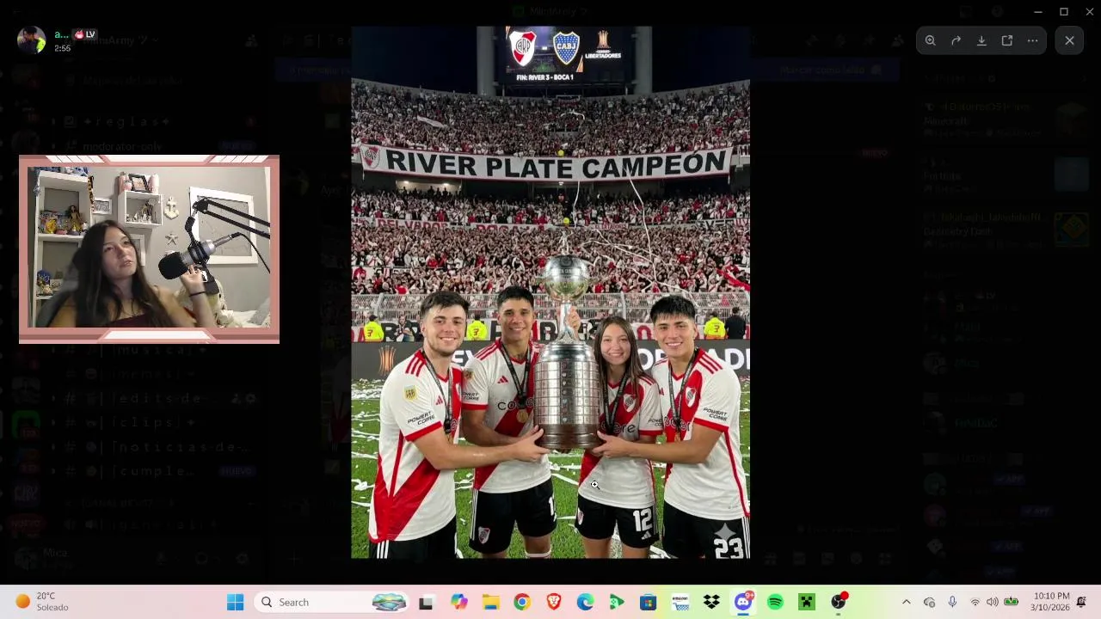Switch to Discord on the taskbar
Screen dimensions: 1101x619
(x=743, y=602)
